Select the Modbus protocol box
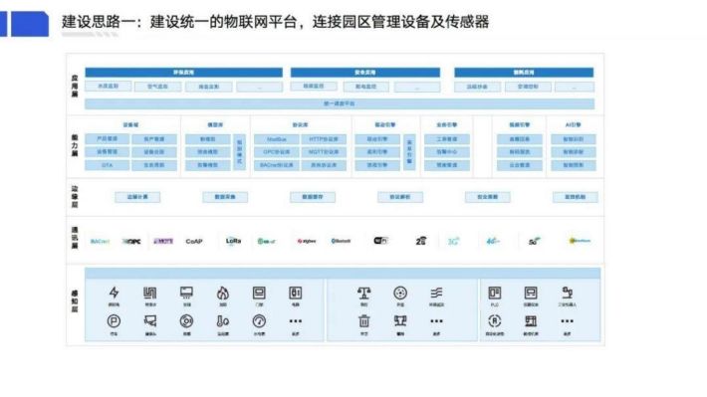This screenshot has height=397, width=707. pos(277,139)
